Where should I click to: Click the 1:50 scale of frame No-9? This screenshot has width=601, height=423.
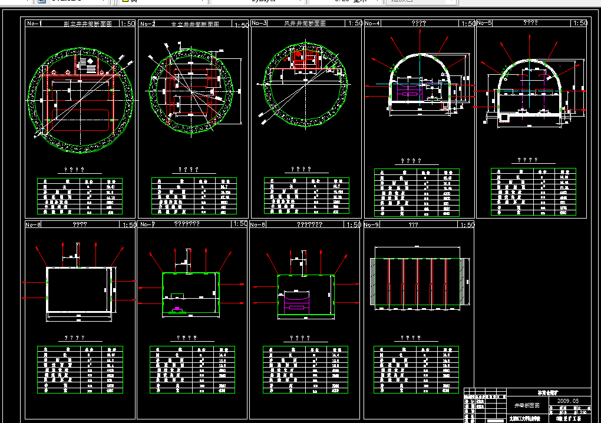(x=468, y=225)
